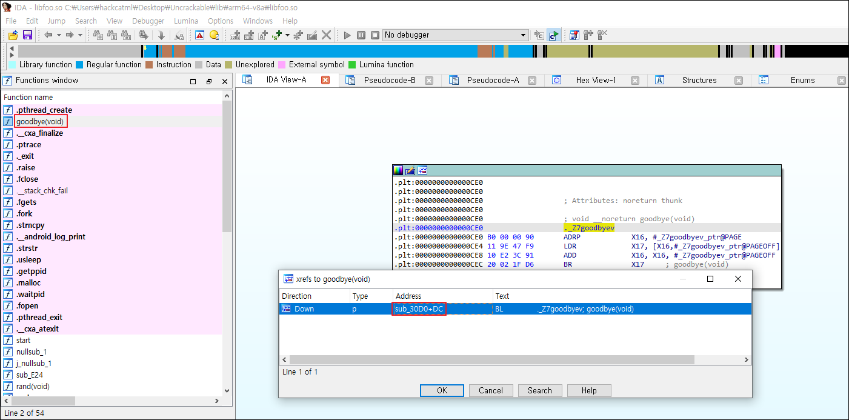The width and height of the screenshot is (849, 420).
Task: Click the CODE conversion toolbar icon
Action: tap(236, 35)
